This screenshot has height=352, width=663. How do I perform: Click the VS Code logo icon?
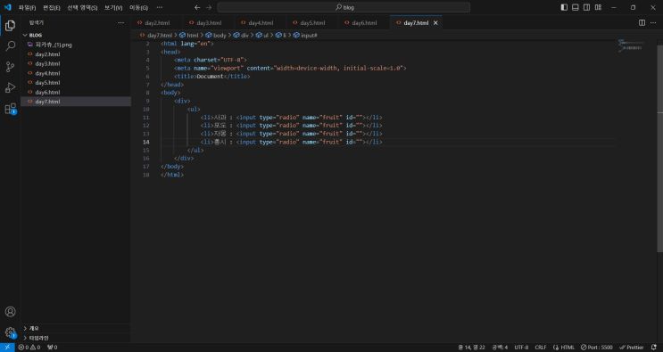point(7,7)
